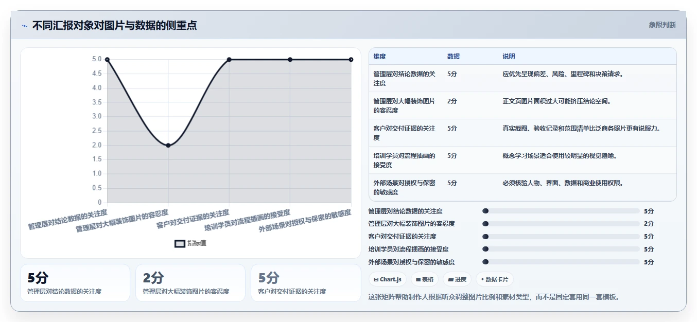
Task: Click table cell 客户对交付证据的关注度
Action: point(405,133)
